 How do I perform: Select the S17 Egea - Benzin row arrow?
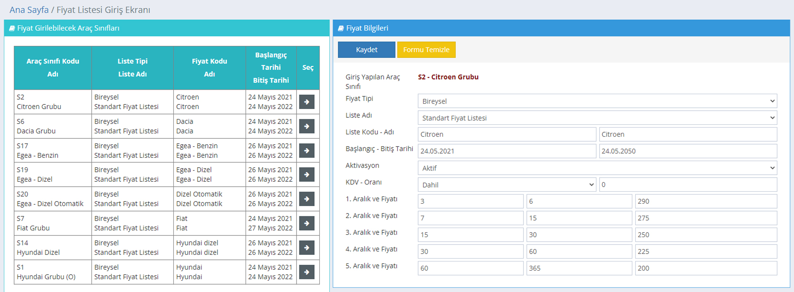coord(306,150)
